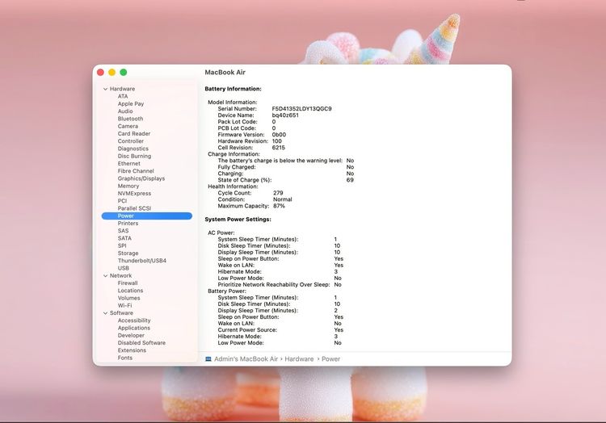Collapse the Hardware section chevron
Image resolution: width=606 pixels, height=423 pixels.
pos(105,89)
